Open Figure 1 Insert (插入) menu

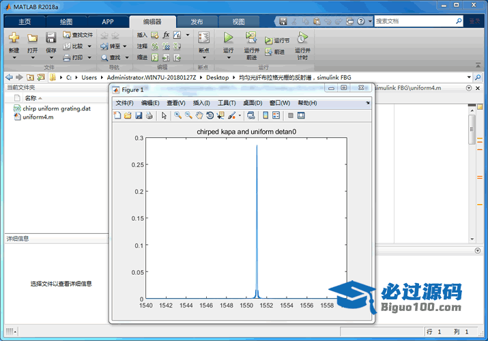tap(201, 103)
